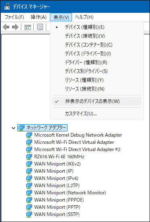Select デバイス別ドライバー(S) view

click(x=97, y=71)
